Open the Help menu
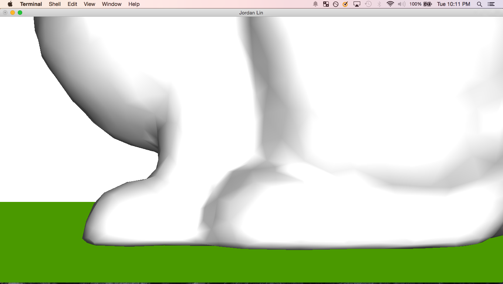Viewport: 503px width, 284px height. [x=134, y=4]
